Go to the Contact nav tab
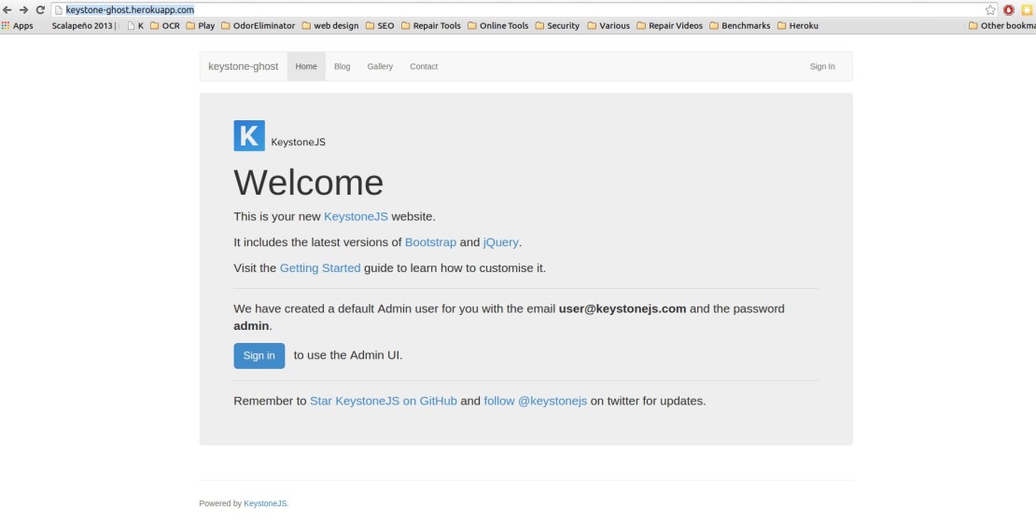The width and height of the screenshot is (1036, 520). pyautogui.click(x=424, y=66)
